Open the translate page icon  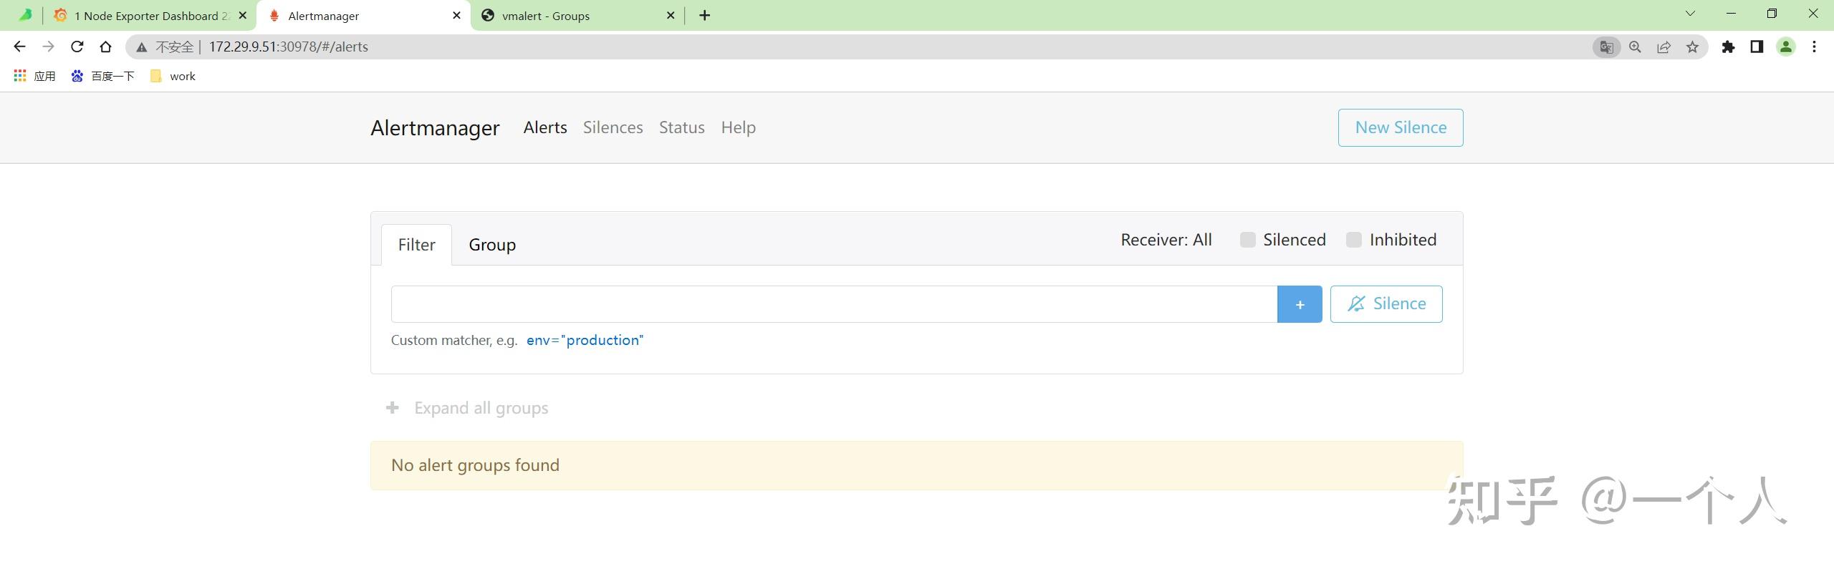1606,47
